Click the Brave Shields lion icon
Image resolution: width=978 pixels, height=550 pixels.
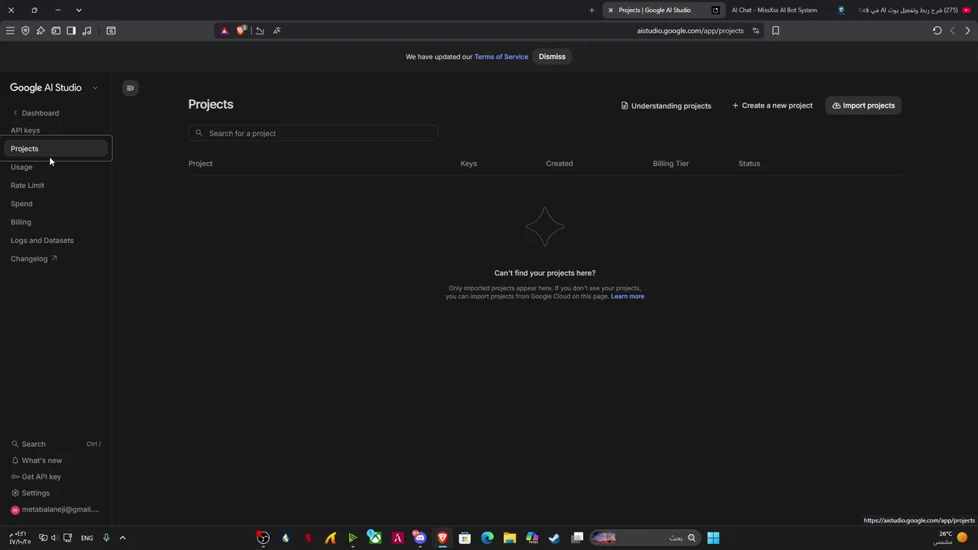[x=241, y=31]
